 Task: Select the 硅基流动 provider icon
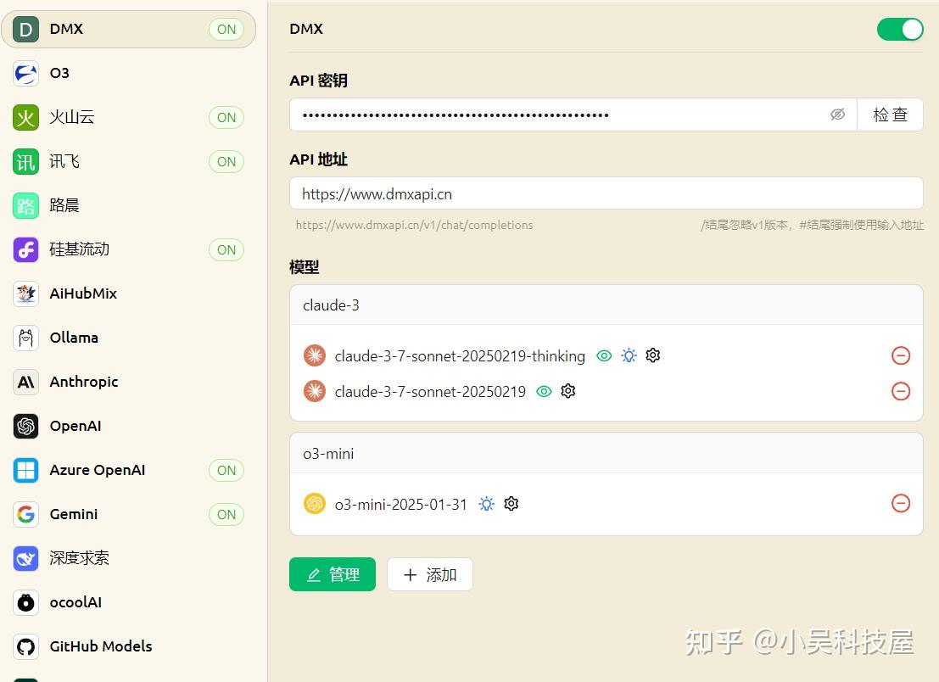tap(25, 249)
